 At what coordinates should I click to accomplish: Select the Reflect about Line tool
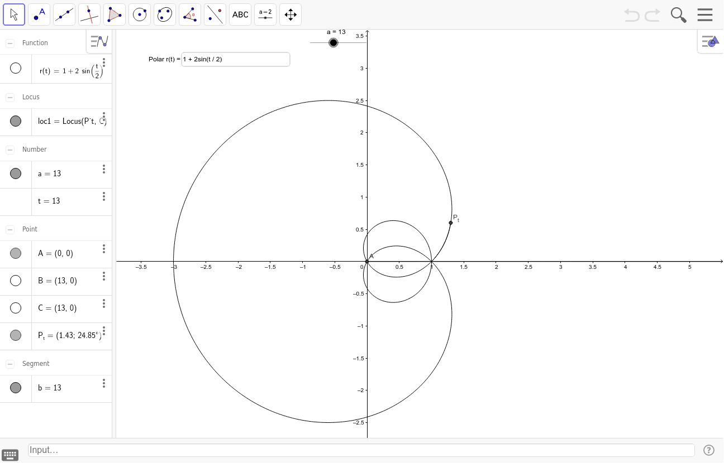(215, 15)
